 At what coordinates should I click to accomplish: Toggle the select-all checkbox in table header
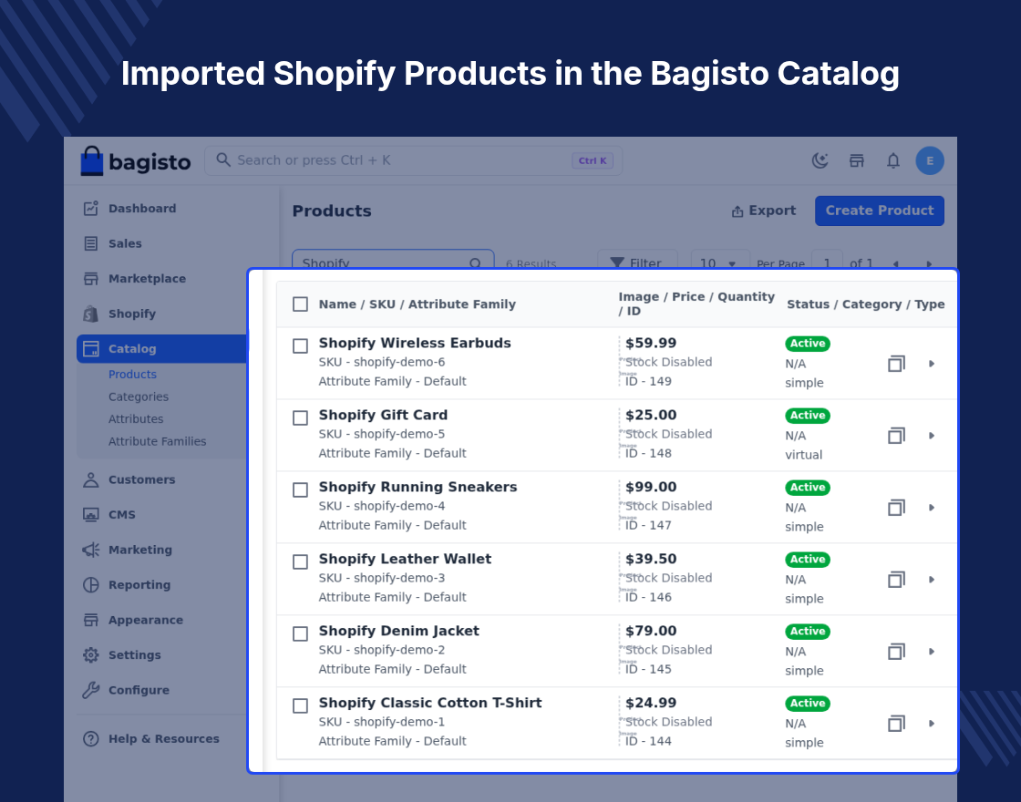[300, 304]
